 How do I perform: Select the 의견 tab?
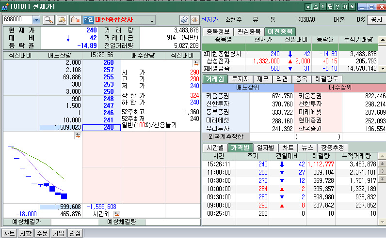(282, 79)
